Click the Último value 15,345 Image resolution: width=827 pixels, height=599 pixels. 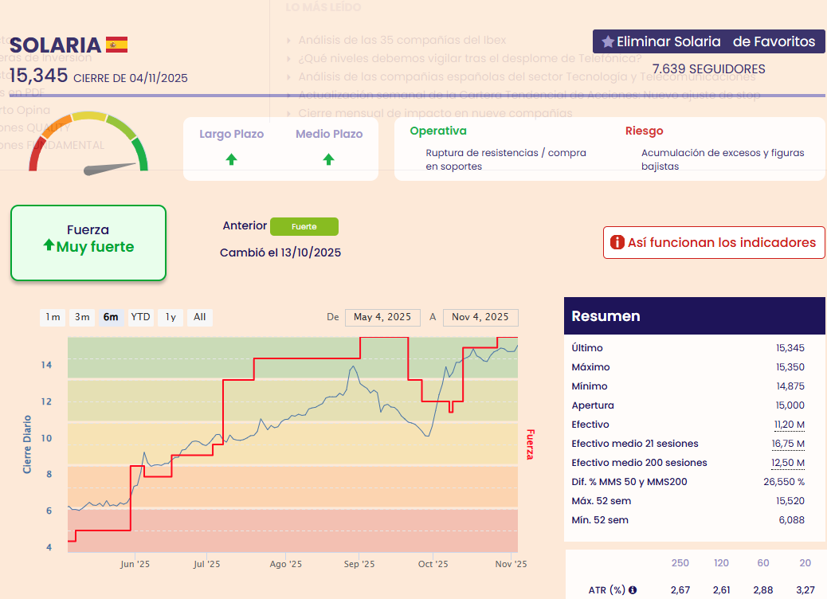click(790, 348)
